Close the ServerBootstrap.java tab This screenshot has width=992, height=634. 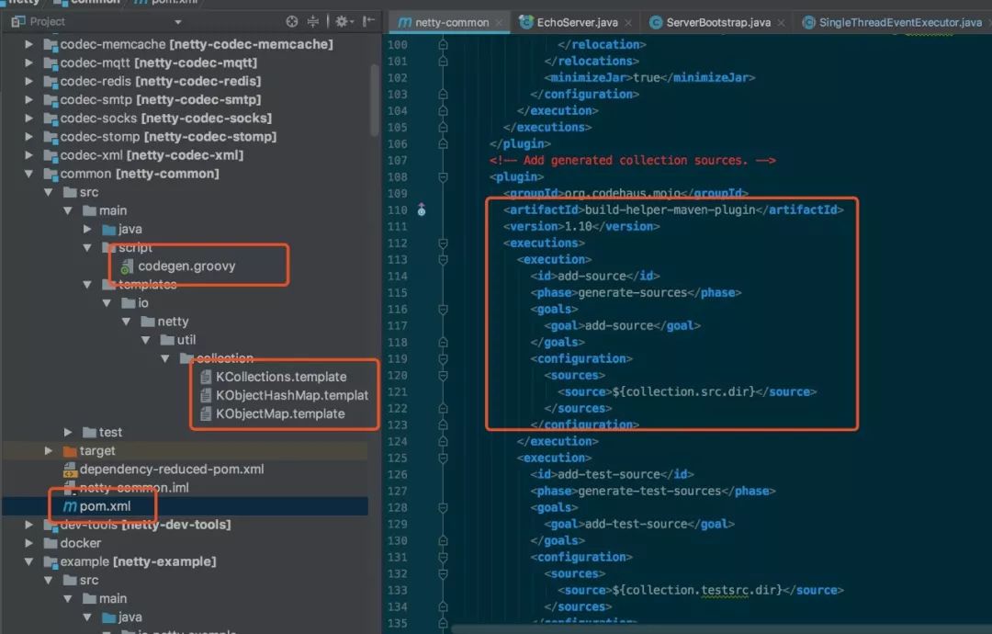coord(782,23)
